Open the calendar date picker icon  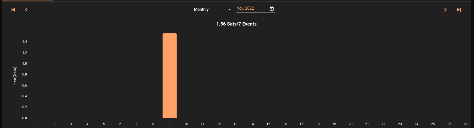click(272, 9)
